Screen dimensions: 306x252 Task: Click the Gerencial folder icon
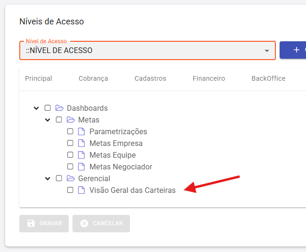click(x=71, y=178)
